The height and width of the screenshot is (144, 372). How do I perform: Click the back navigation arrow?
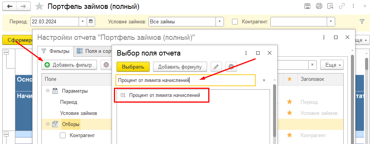(10, 7)
